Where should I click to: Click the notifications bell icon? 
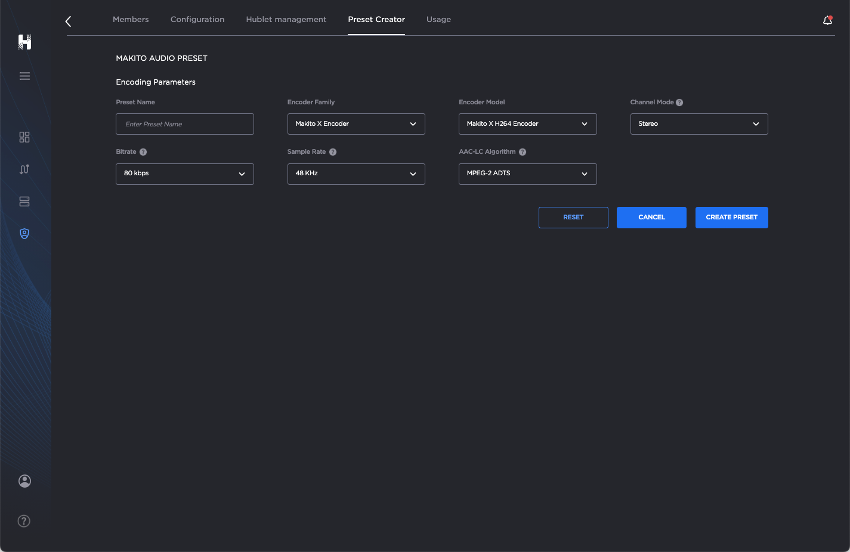[827, 21]
